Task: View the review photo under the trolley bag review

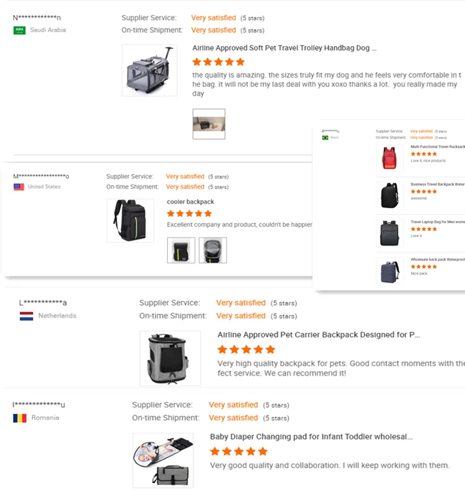Action: [208, 124]
